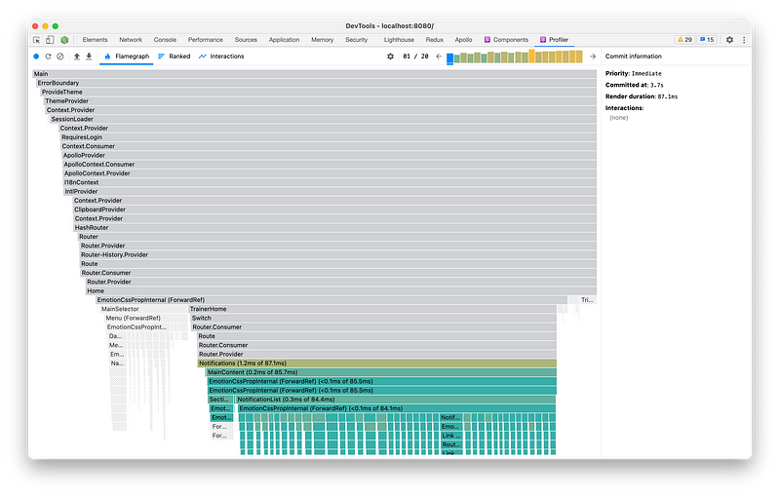Switch to the Ranked chart view
This screenshot has height=496, width=780.
tap(174, 57)
